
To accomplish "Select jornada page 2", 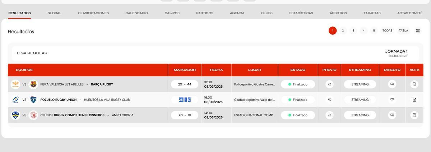I will point(343,31).
